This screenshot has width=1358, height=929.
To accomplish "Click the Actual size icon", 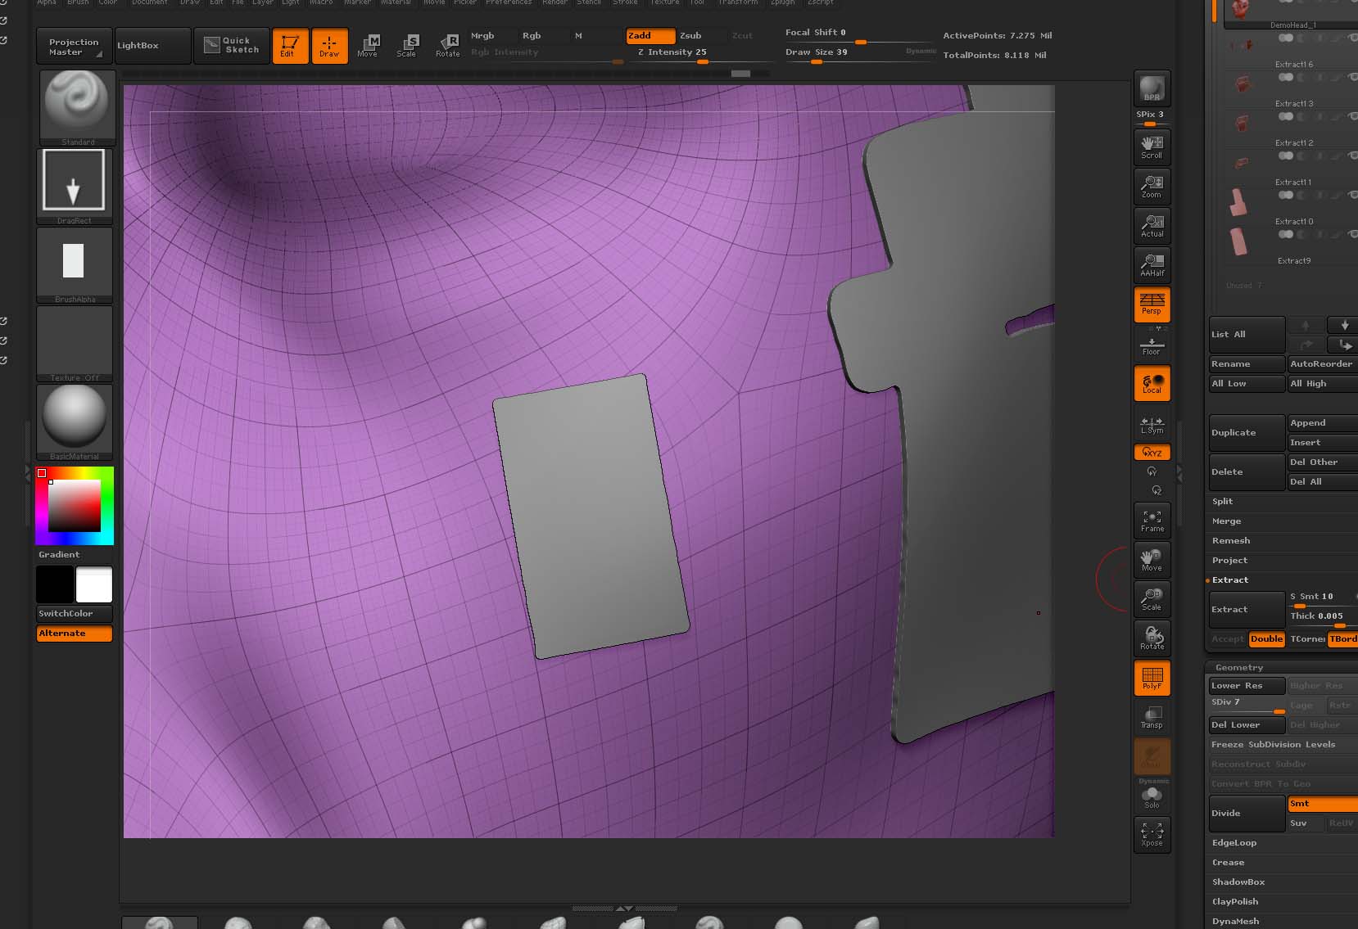I will [x=1152, y=226].
